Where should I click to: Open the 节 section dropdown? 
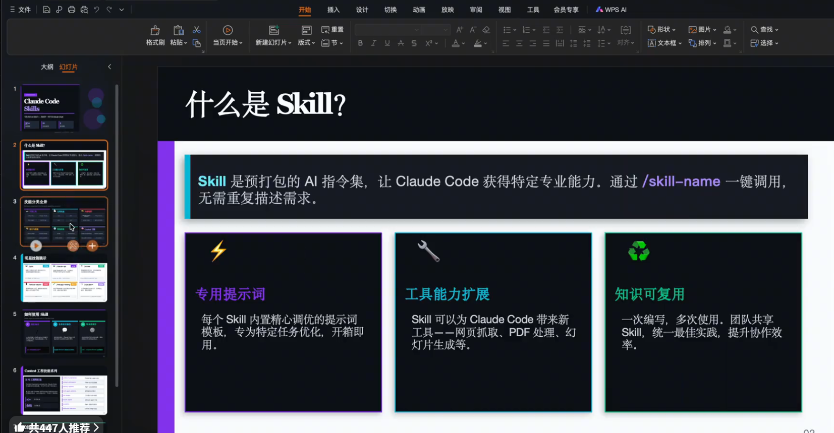click(332, 43)
